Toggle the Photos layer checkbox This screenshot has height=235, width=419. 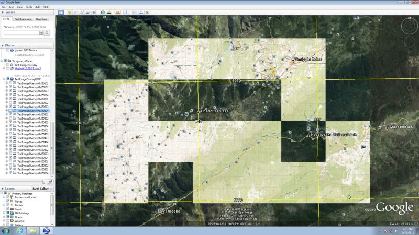point(8,205)
